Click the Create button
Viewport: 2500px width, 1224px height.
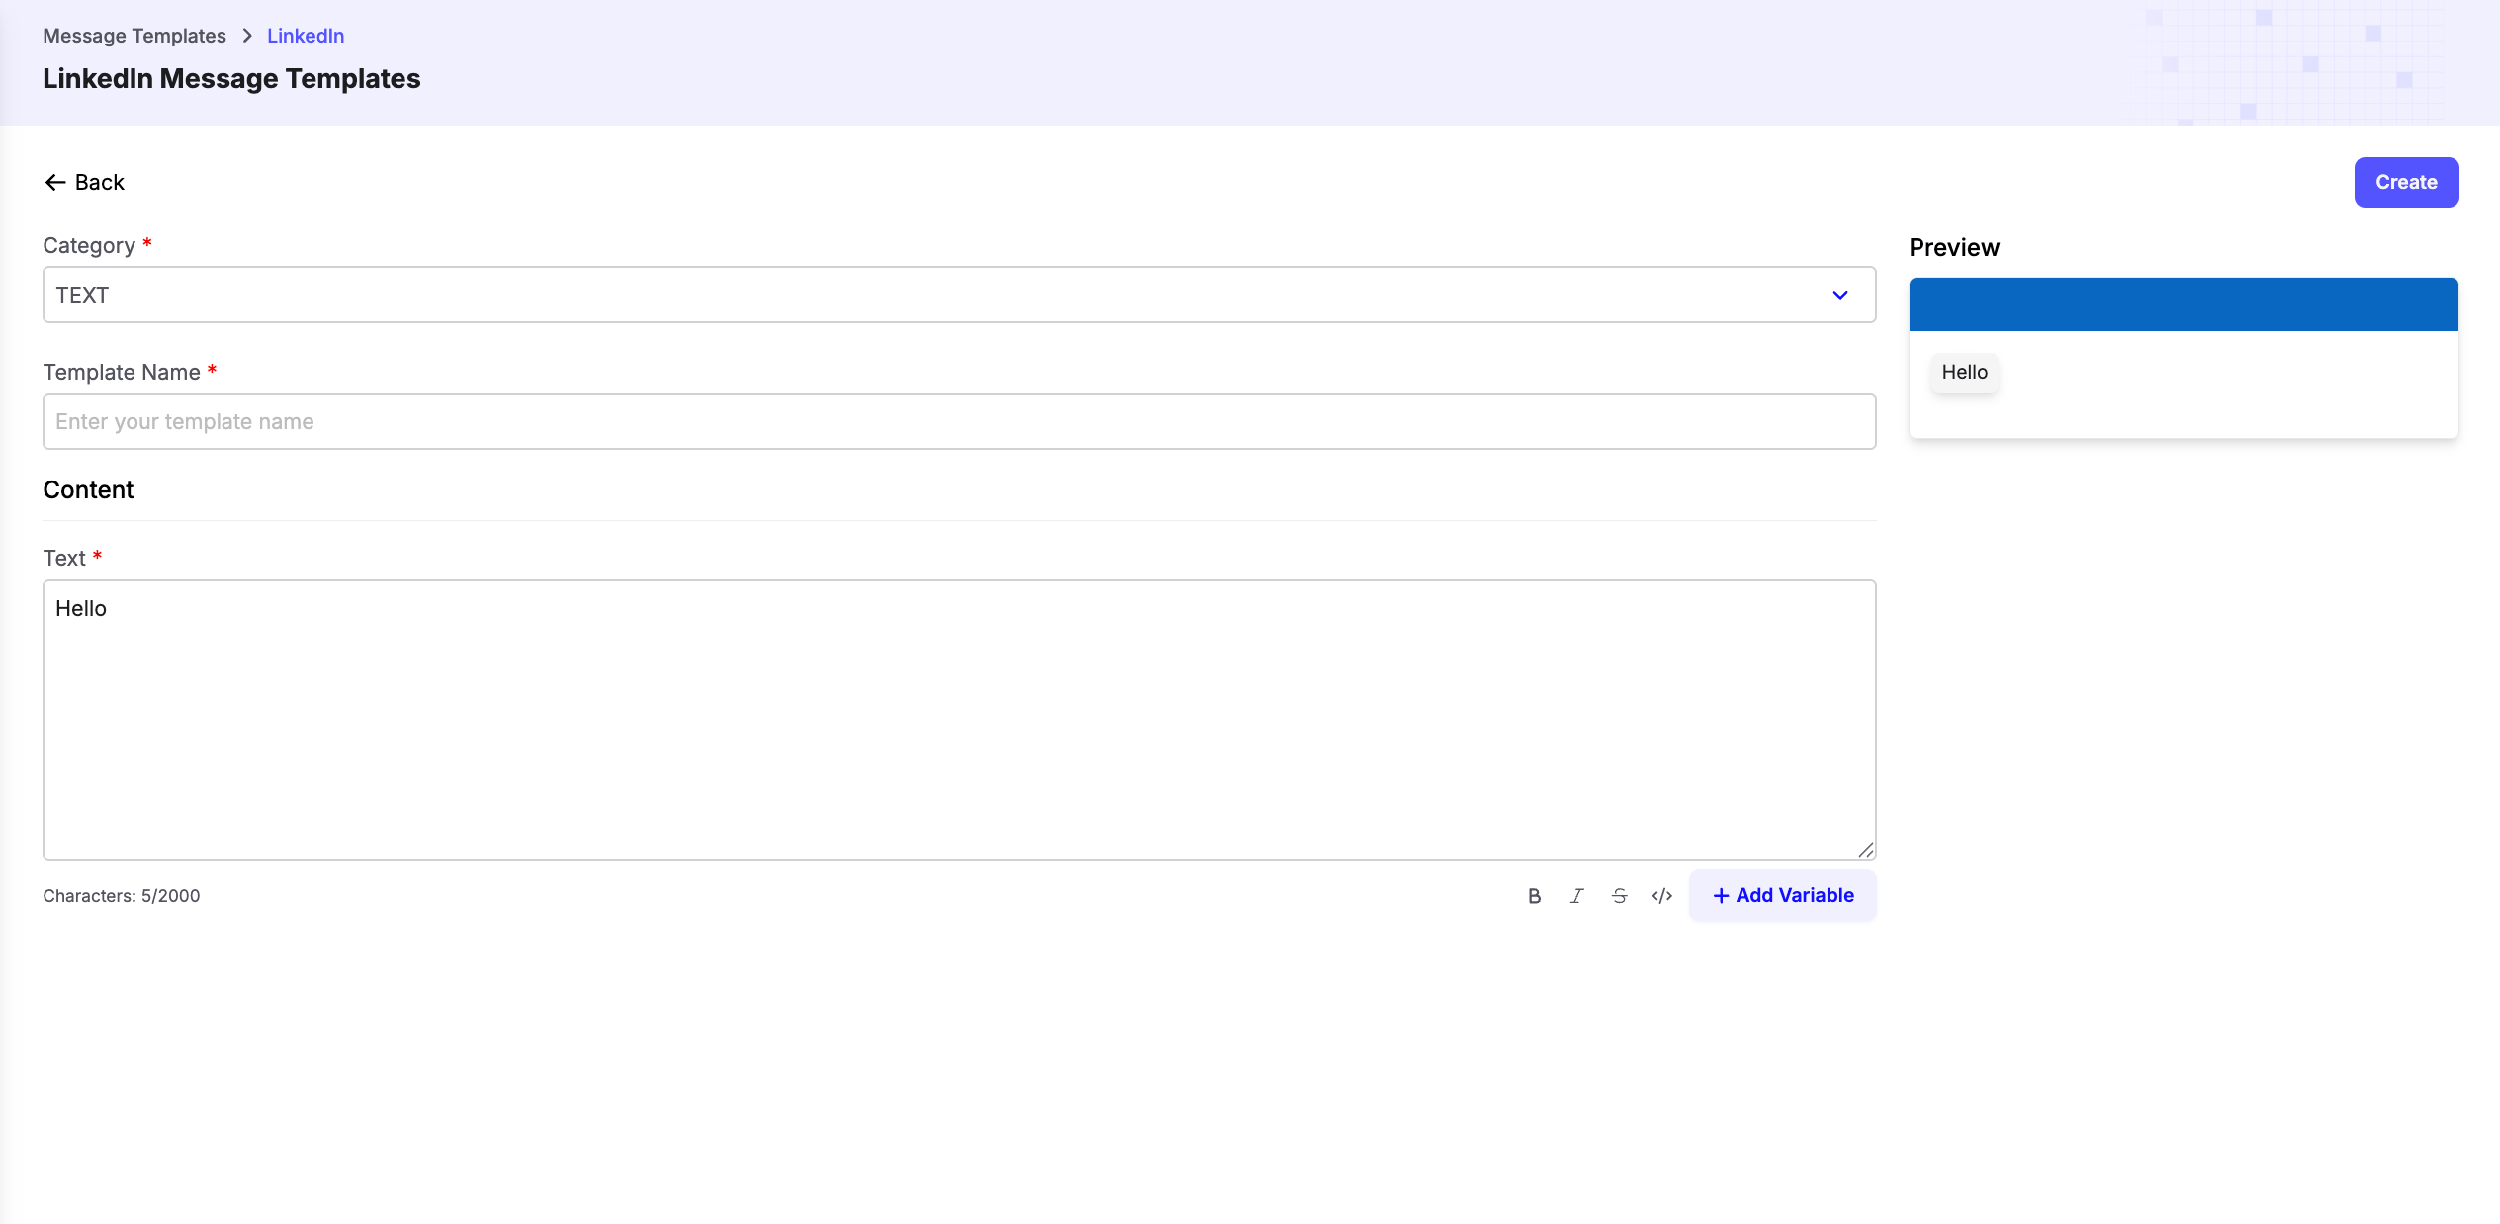(x=2406, y=182)
